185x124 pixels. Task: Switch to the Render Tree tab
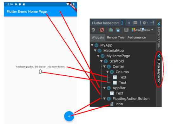[x=116, y=38]
